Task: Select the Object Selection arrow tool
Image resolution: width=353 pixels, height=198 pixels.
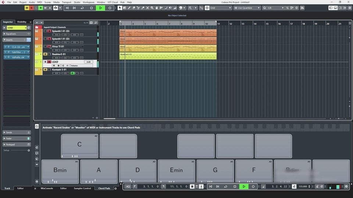Action: pyautogui.click(x=120, y=8)
